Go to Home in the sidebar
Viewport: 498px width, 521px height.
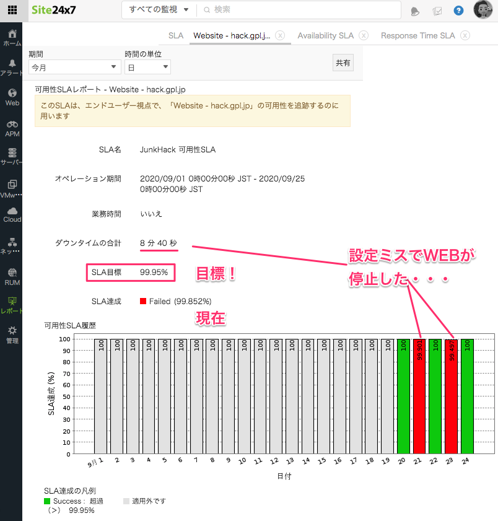[x=12, y=38]
